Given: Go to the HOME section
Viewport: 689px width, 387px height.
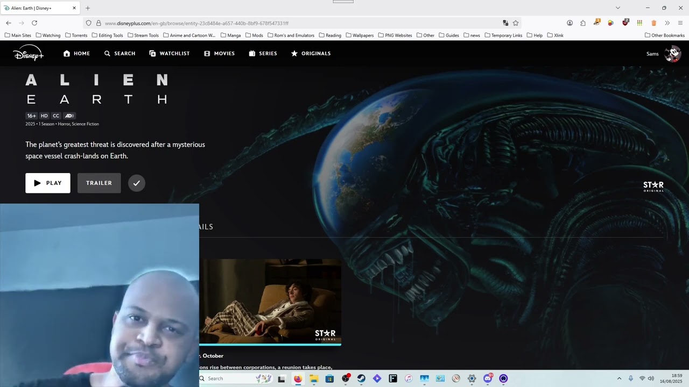Looking at the screenshot, I should point(76,53).
